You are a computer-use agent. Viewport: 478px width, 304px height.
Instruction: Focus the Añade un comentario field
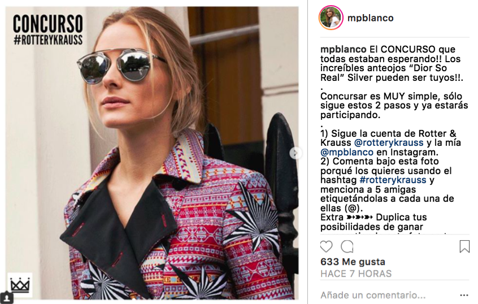tap(373, 295)
